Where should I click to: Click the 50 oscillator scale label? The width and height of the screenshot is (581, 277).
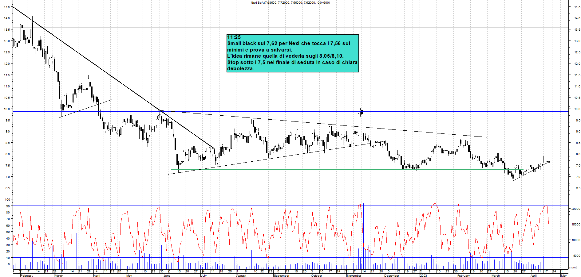point(8,232)
